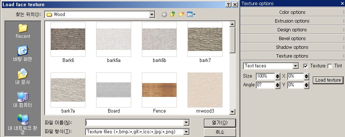Click the Load texture button
Screen dimensions: 345x137
click(x=328, y=80)
